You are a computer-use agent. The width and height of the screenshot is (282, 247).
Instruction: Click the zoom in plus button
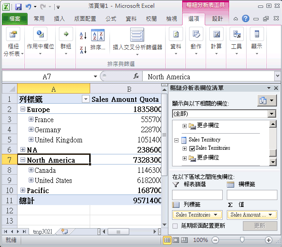click(268, 240)
